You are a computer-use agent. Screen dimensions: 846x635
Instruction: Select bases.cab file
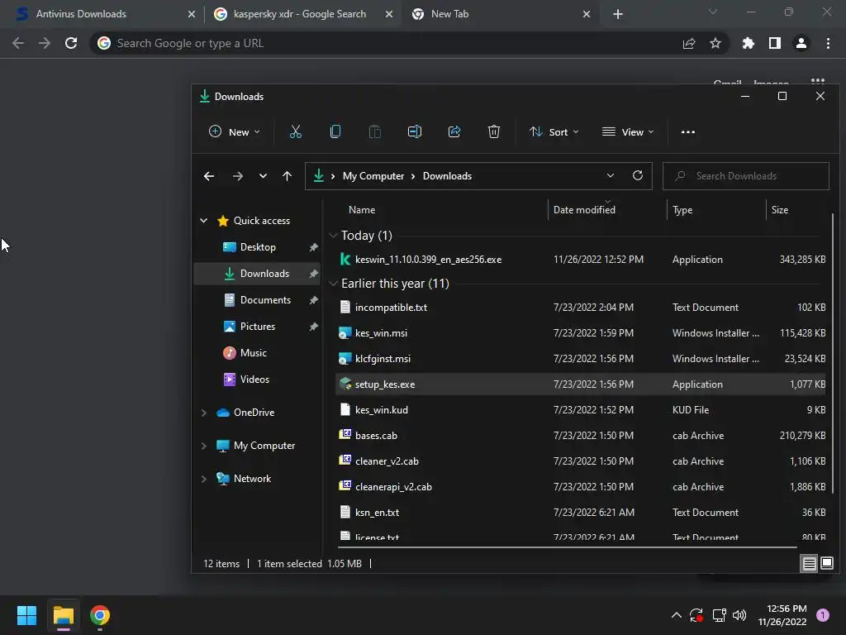click(581, 436)
